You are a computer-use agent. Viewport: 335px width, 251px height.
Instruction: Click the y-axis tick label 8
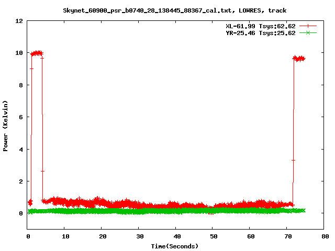click(x=21, y=85)
